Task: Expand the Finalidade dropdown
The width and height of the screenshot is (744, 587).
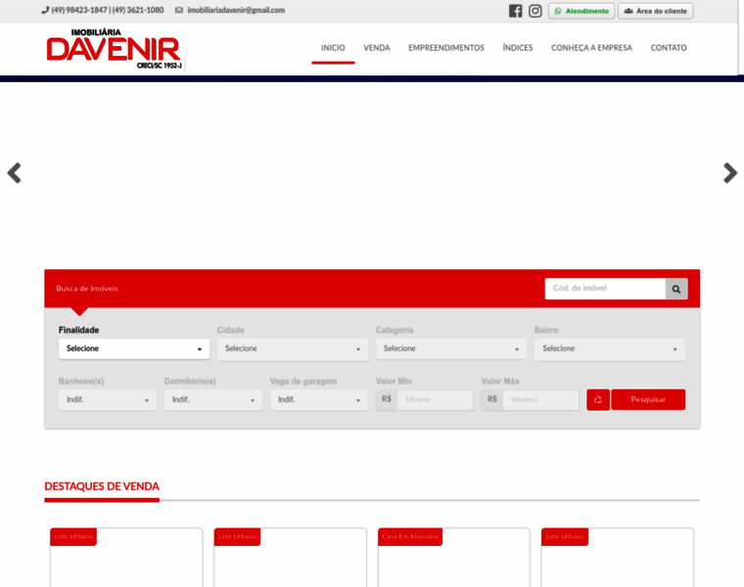Action: [x=134, y=349]
